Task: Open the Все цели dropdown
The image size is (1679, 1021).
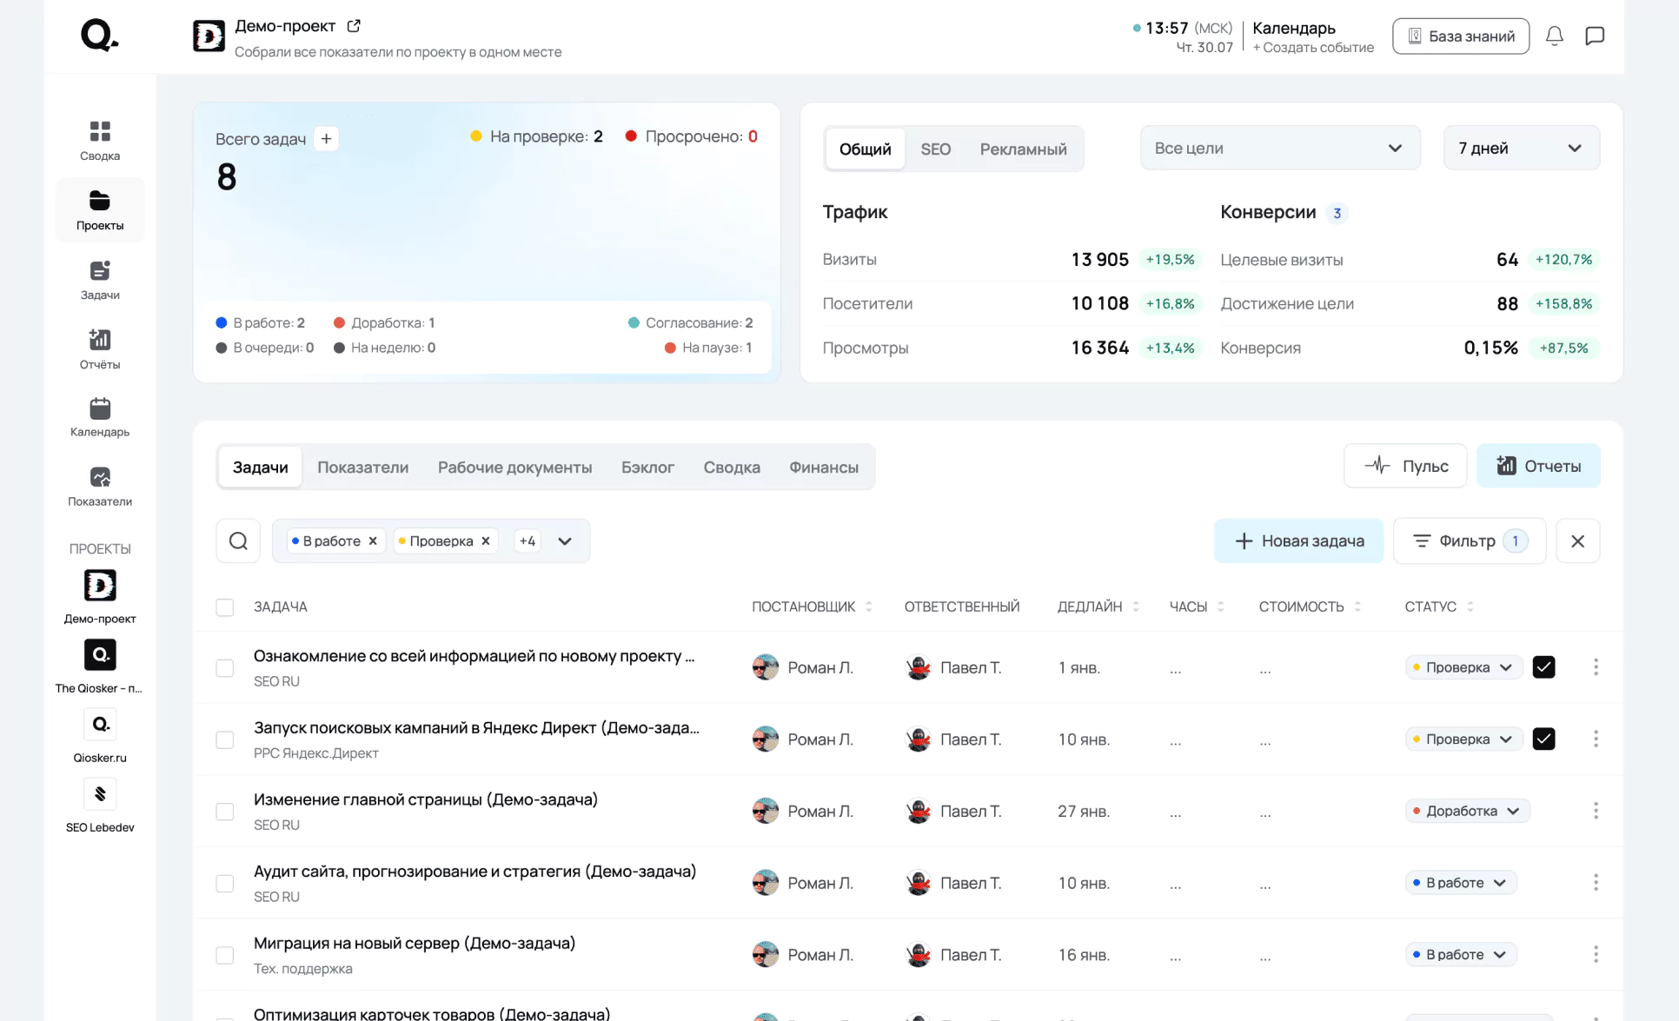Action: pyautogui.click(x=1280, y=148)
